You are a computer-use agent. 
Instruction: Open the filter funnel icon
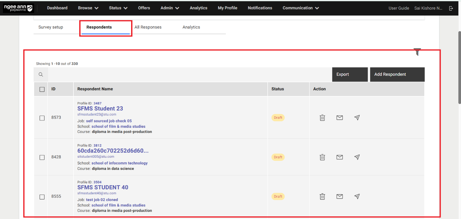pyautogui.click(x=417, y=52)
